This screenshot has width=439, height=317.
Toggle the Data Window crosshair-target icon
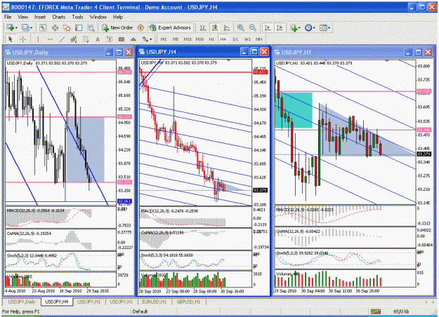(55, 27)
